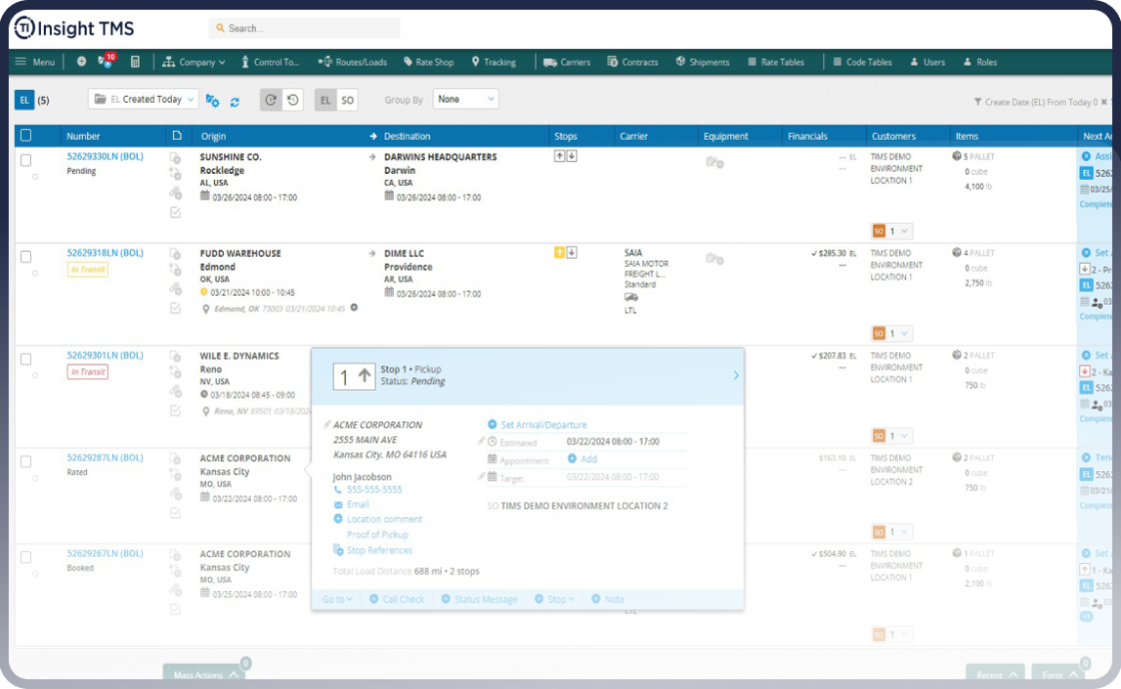Open the Go to dropdown in stop popup
1121x689 pixels.
click(337, 599)
